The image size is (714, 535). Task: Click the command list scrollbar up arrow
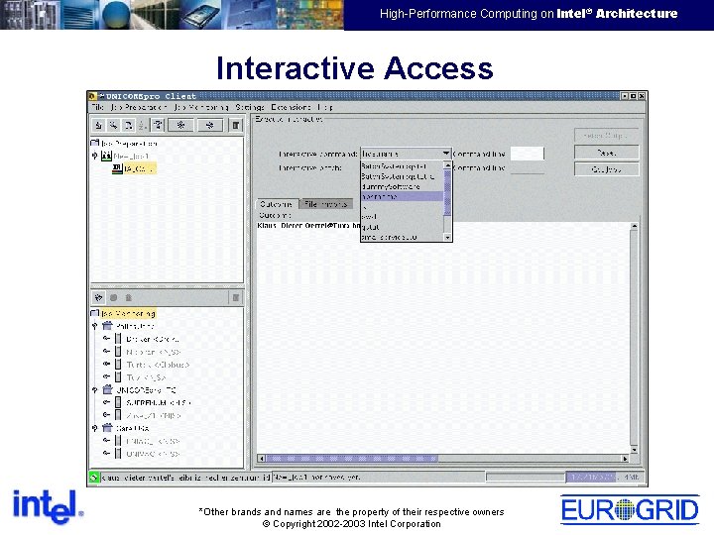point(447,165)
